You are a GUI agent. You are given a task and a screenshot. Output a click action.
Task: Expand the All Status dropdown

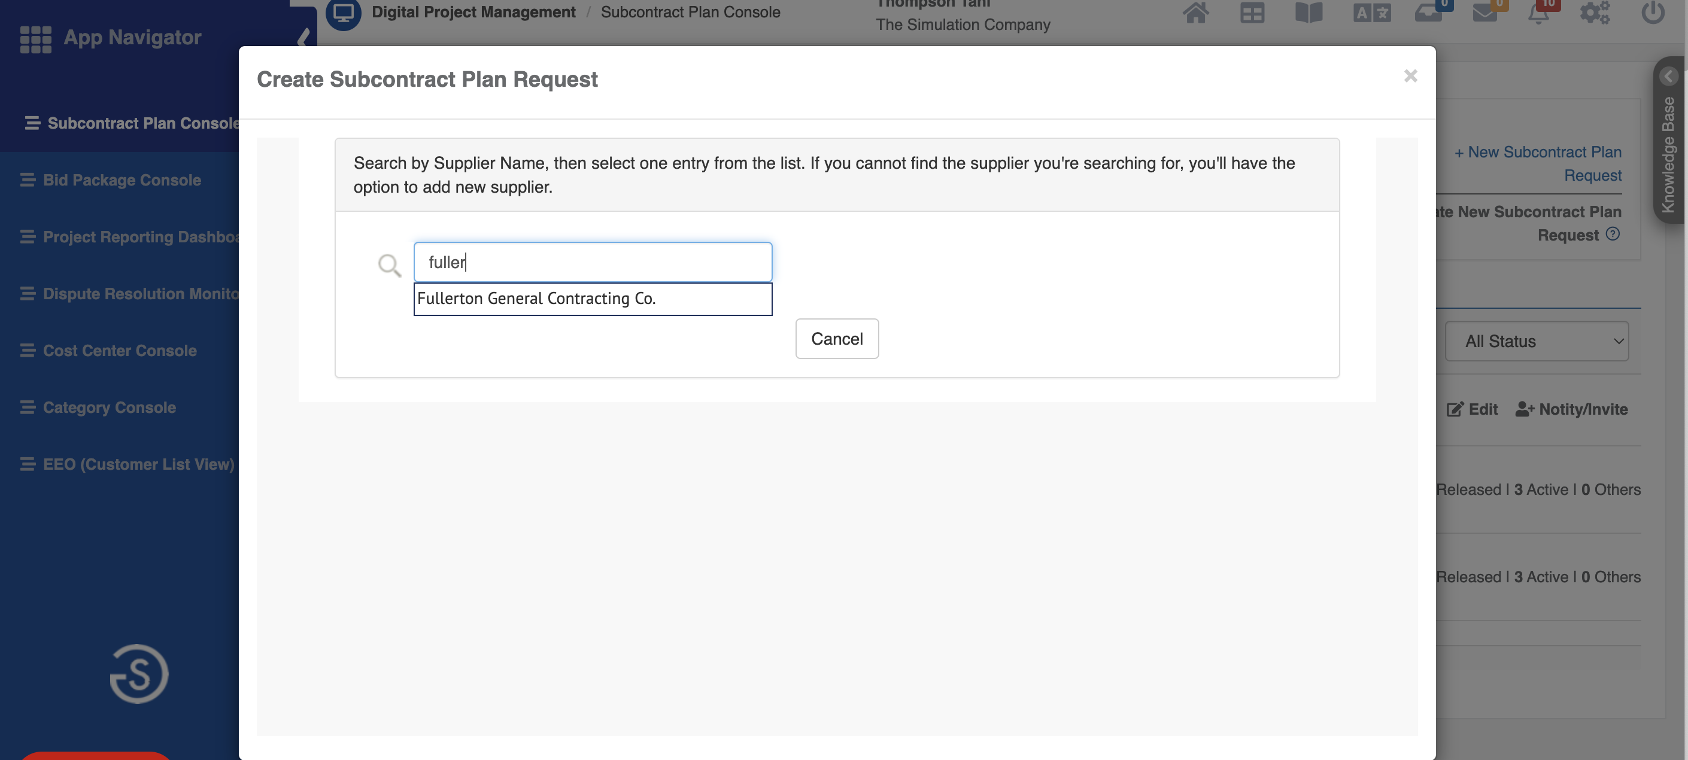[x=1537, y=341]
